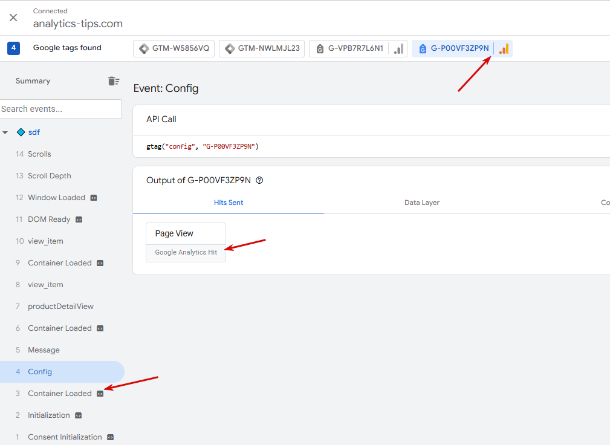Select event 13 Scroll Depth
The width and height of the screenshot is (610, 445).
[62, 176]
